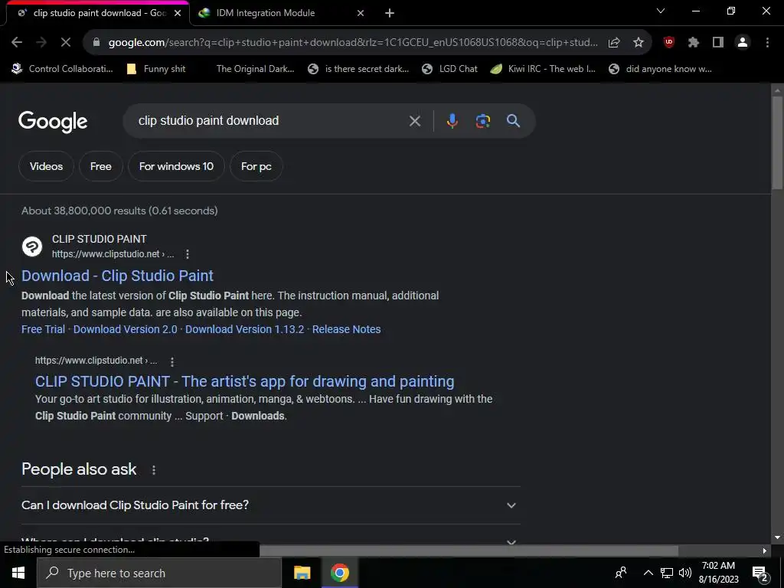Switch to clip studio paint download tab
The width and height of the screenshot is (784, 588).
click(98, 13)
